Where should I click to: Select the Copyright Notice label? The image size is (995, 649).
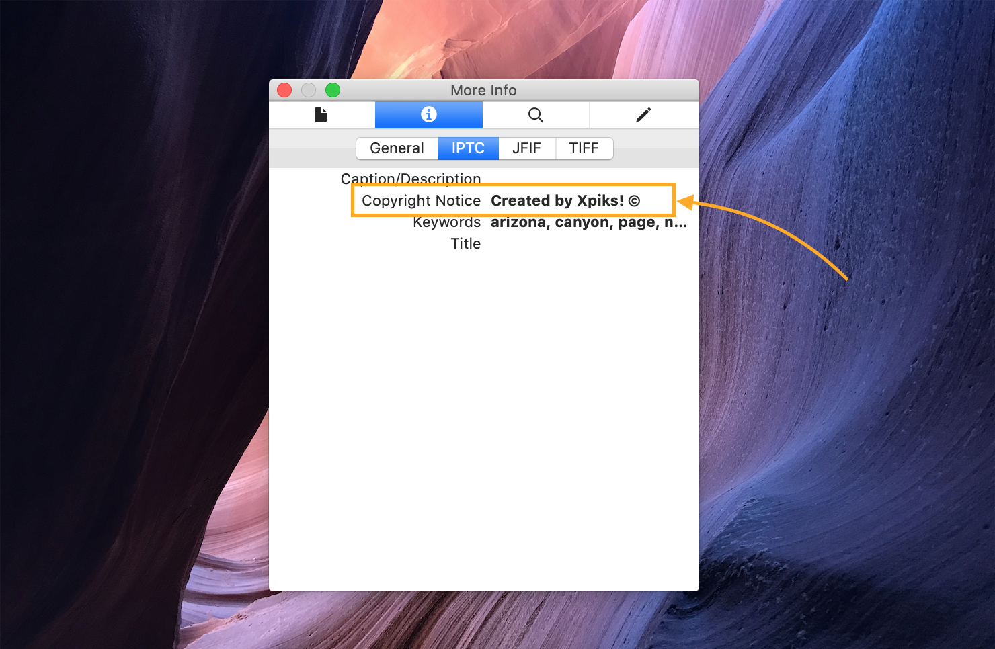tap(421, 201)
